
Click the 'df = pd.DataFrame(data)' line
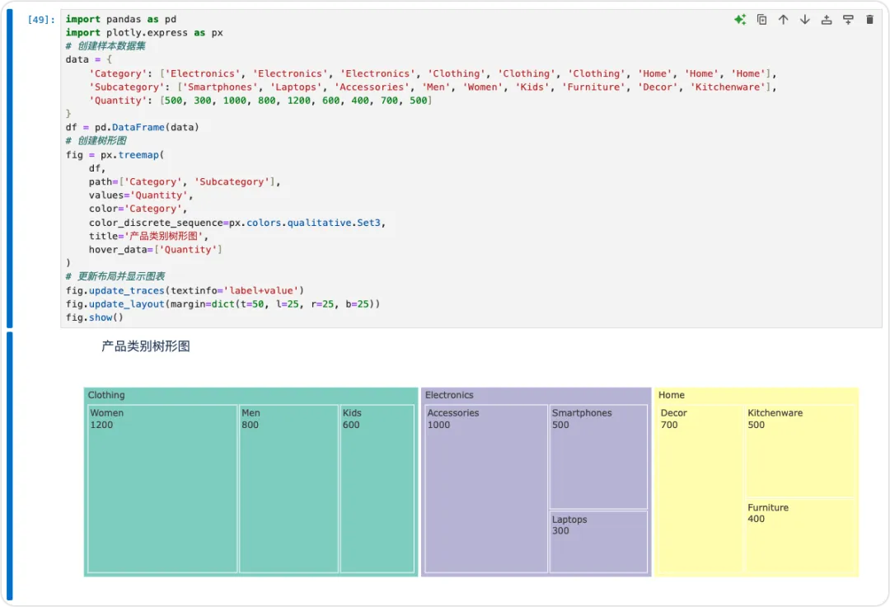pyautogui.click(x=132, y=127)
